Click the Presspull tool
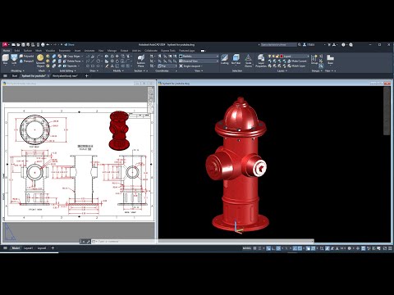The height and width of the screenshot is (295, 394). pos(26,61)
